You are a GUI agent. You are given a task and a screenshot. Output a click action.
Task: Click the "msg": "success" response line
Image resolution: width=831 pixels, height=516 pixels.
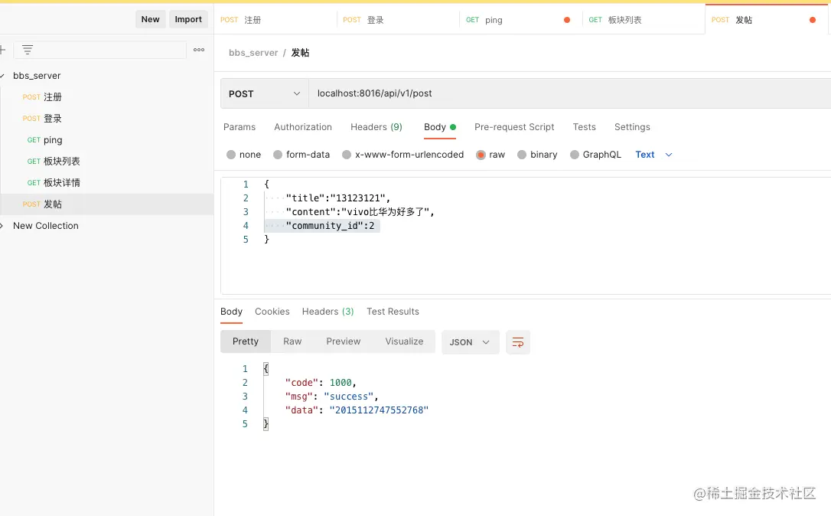[x=332, y=397]
